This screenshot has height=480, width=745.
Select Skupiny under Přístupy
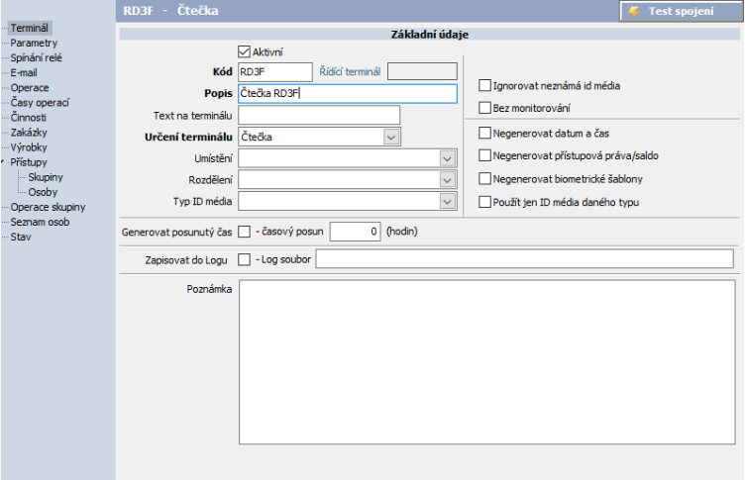pos(47,176)
